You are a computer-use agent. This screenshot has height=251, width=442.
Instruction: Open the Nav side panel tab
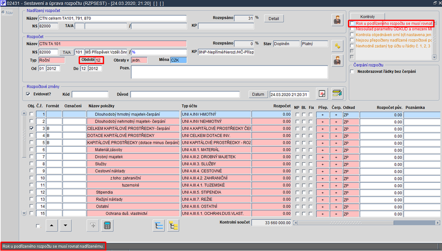(x=8, y=12)
